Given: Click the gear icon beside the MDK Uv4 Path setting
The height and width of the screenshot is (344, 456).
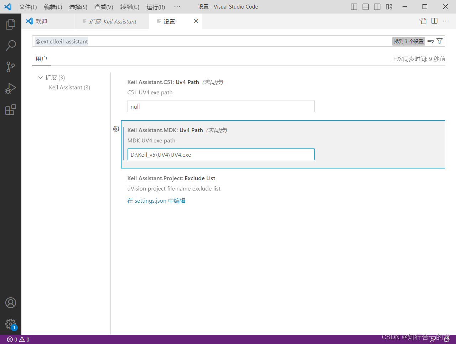Looking at the screenshot, I should [x=116, y=129].
